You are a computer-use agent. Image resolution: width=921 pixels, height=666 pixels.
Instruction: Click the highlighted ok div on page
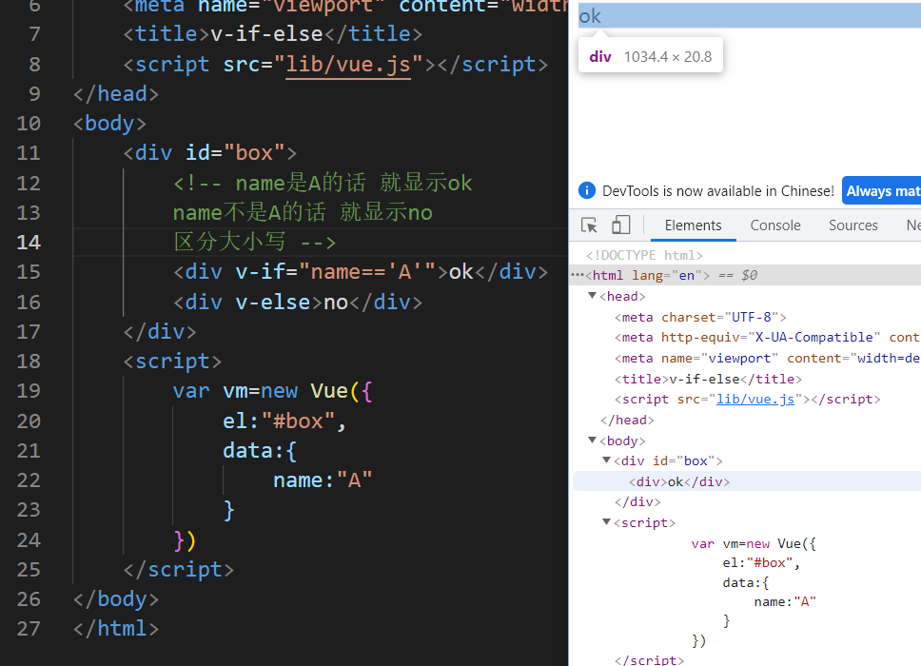750,16
